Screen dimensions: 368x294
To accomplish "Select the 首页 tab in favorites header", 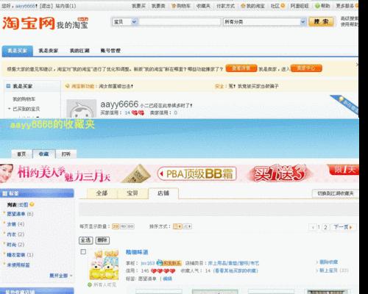I will pyautogui.click(x=21, y=154).
